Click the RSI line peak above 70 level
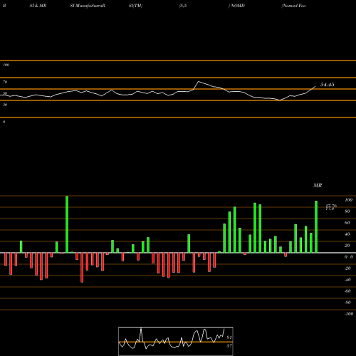The width and height of the screenshot is (356, 356). point(199,82)
